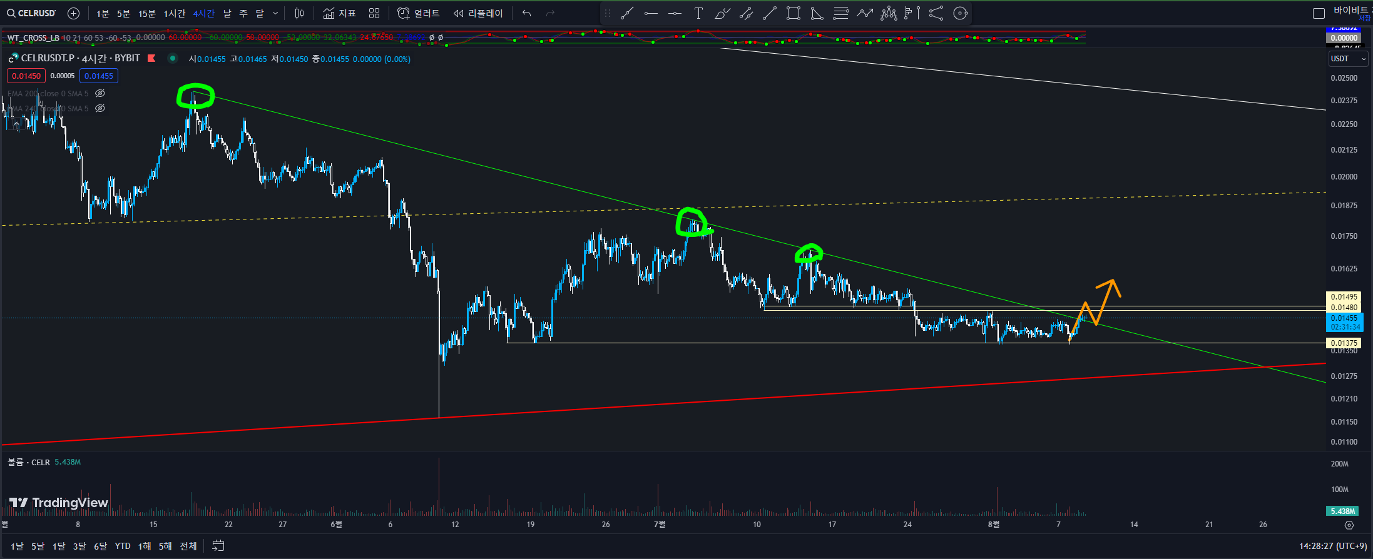Add a symbol to compare with plus icon
The height and width of the screenshot is (559, 1373).
click(x=73, y=13)
